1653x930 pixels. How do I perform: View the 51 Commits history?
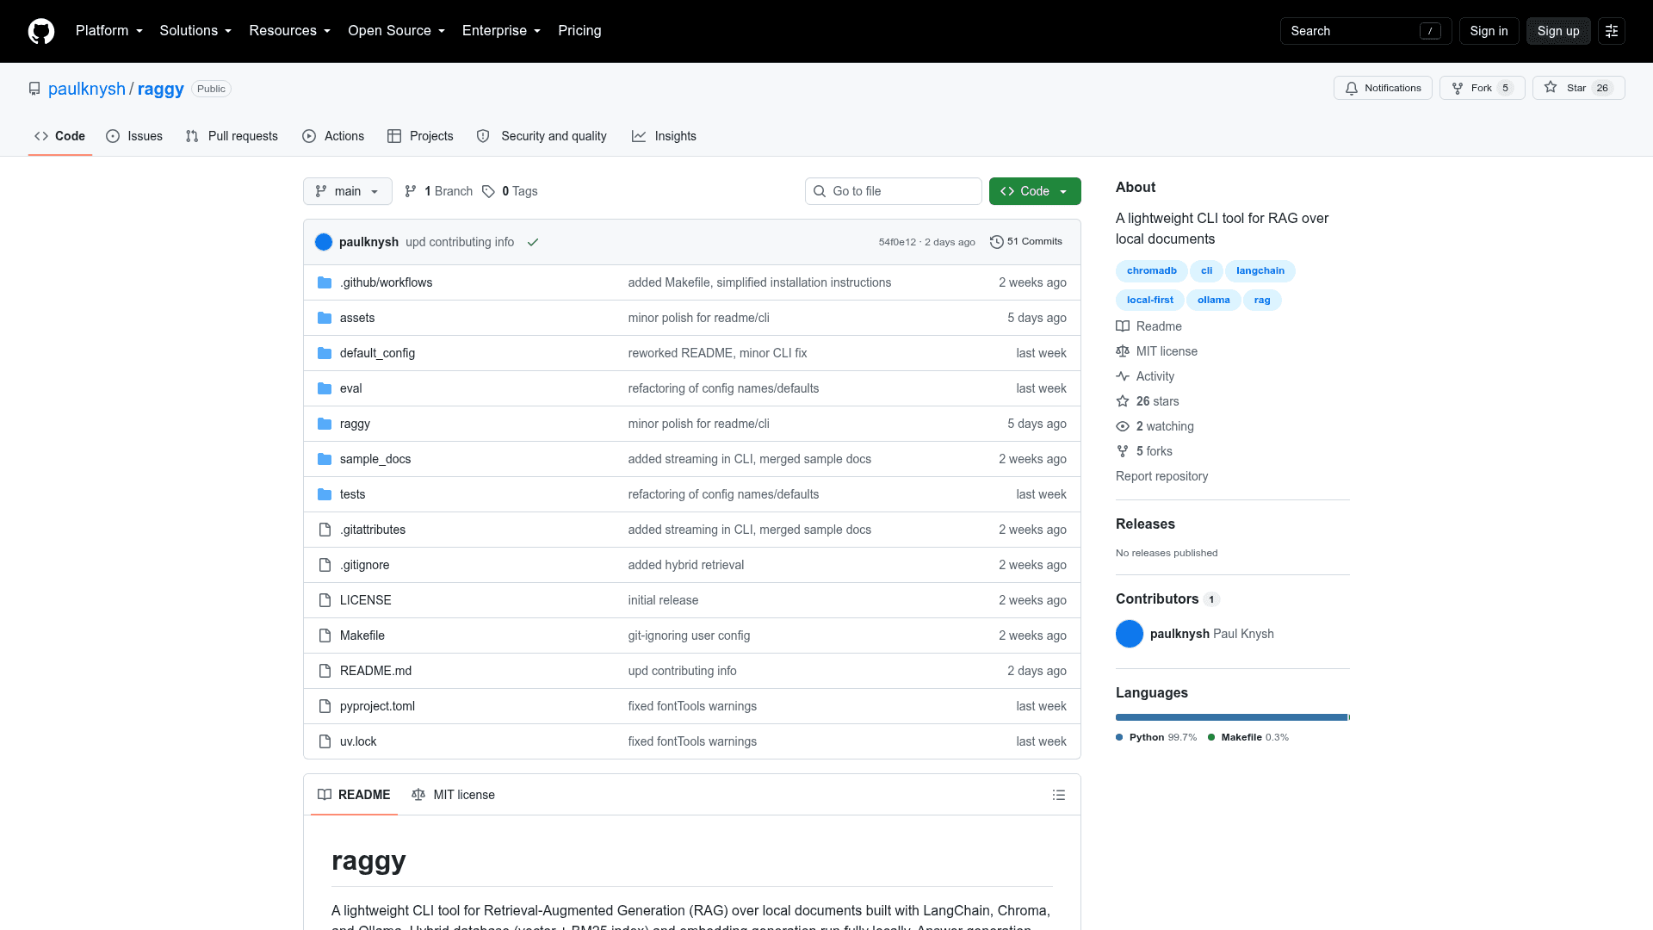point(1026,242)
